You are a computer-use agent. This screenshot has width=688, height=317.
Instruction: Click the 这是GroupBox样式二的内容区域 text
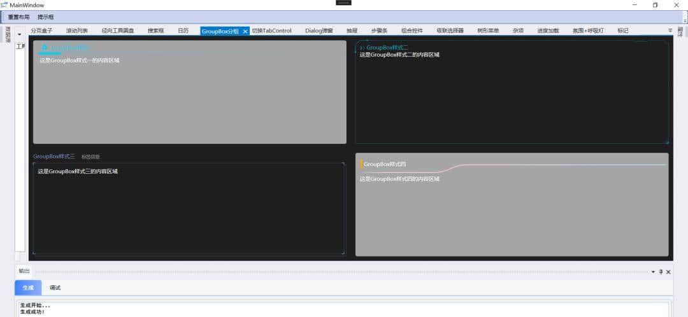(399, 55)
